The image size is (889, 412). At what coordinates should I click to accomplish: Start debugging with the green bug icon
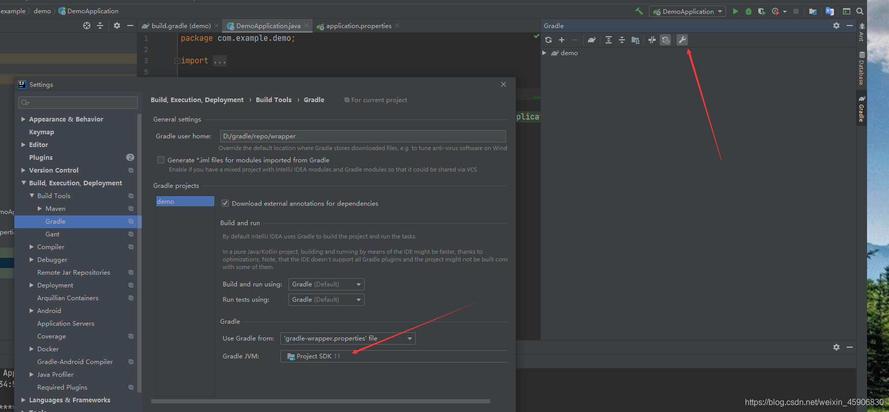749,11
